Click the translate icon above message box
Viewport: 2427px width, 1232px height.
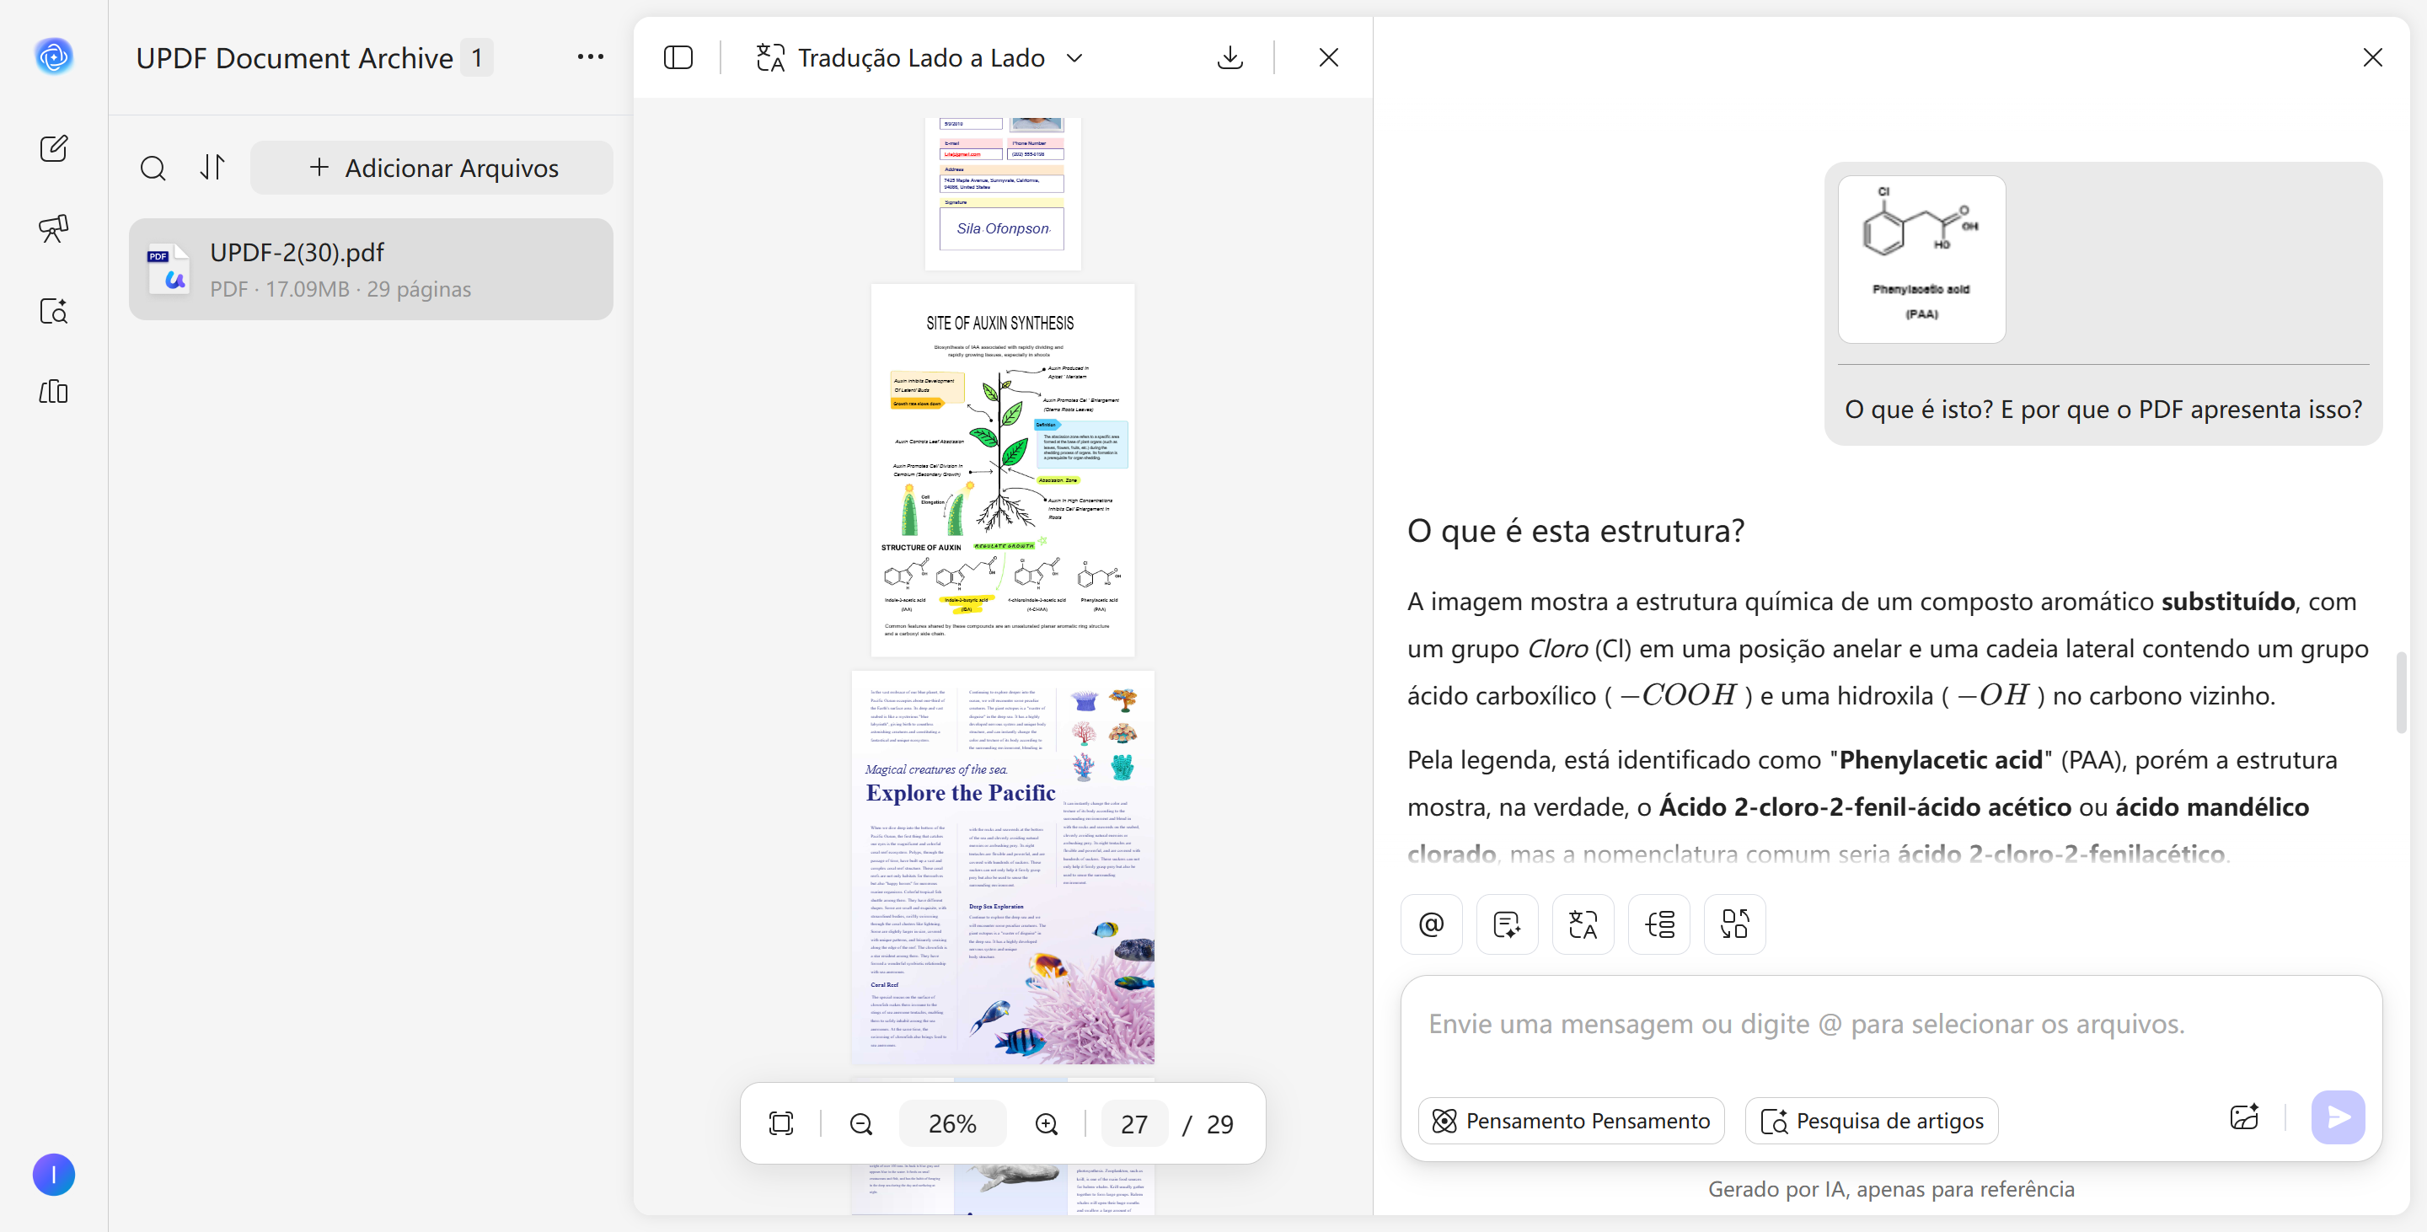pos(1583,924)
